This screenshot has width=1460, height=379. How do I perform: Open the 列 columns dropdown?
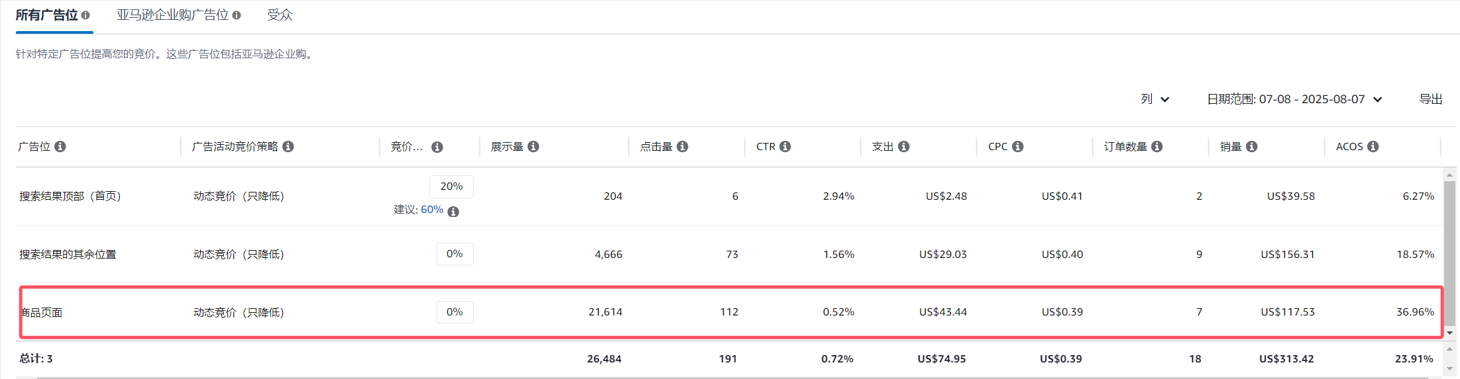[x=1155, y=99]
